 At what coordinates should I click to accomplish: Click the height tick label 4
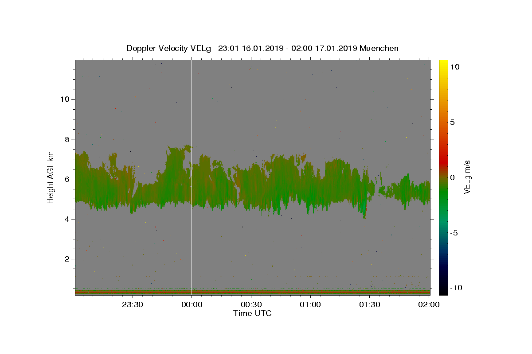[66, 219]
